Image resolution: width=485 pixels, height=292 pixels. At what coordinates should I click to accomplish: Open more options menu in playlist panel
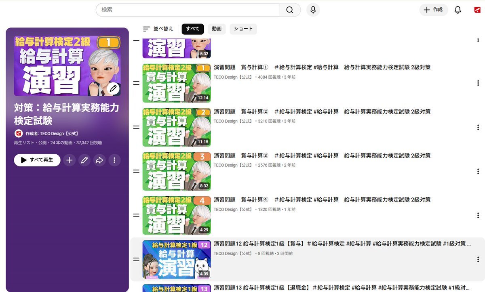[114, 160]
